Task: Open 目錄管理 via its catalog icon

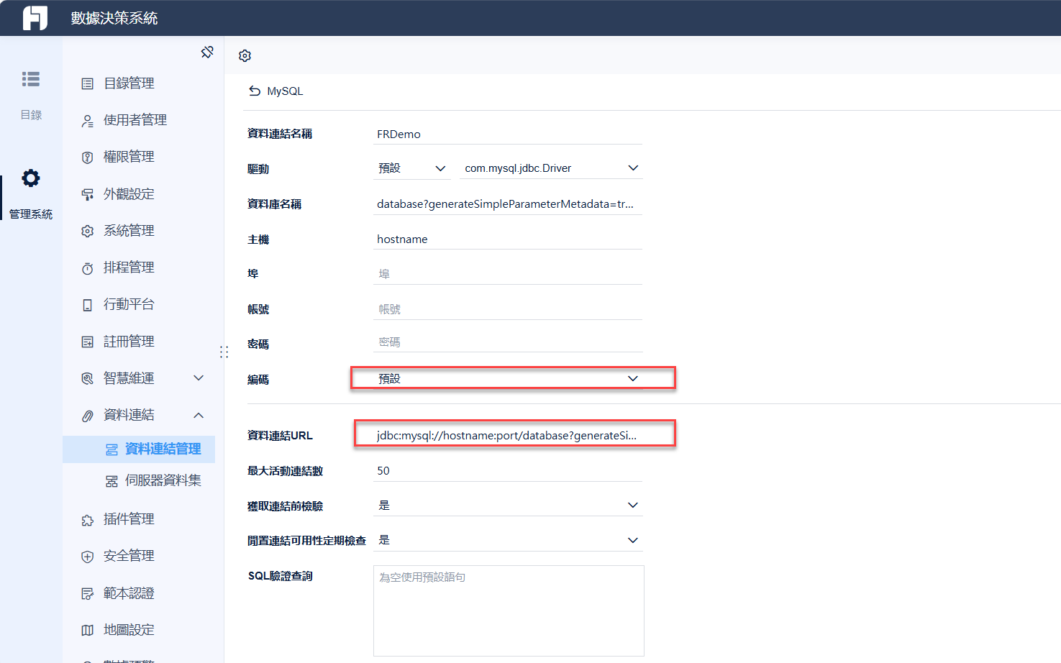Action: tap(87, 83)
